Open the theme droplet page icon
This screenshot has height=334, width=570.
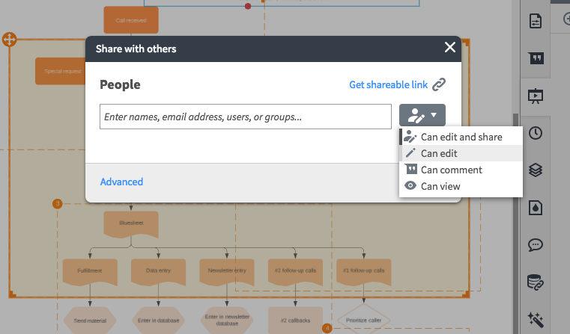pyautogui.click(x=535, y=208)
